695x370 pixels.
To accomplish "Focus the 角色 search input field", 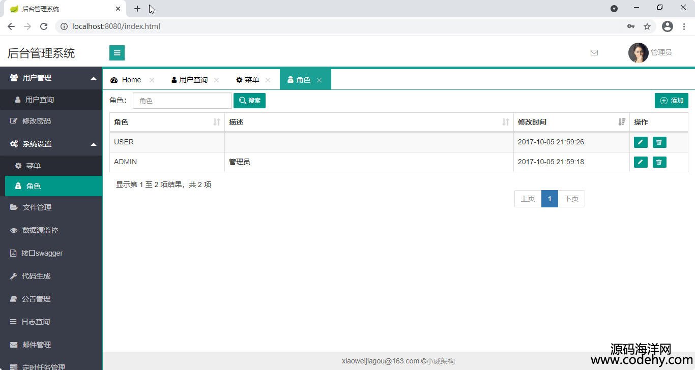I will coord(182,101).
